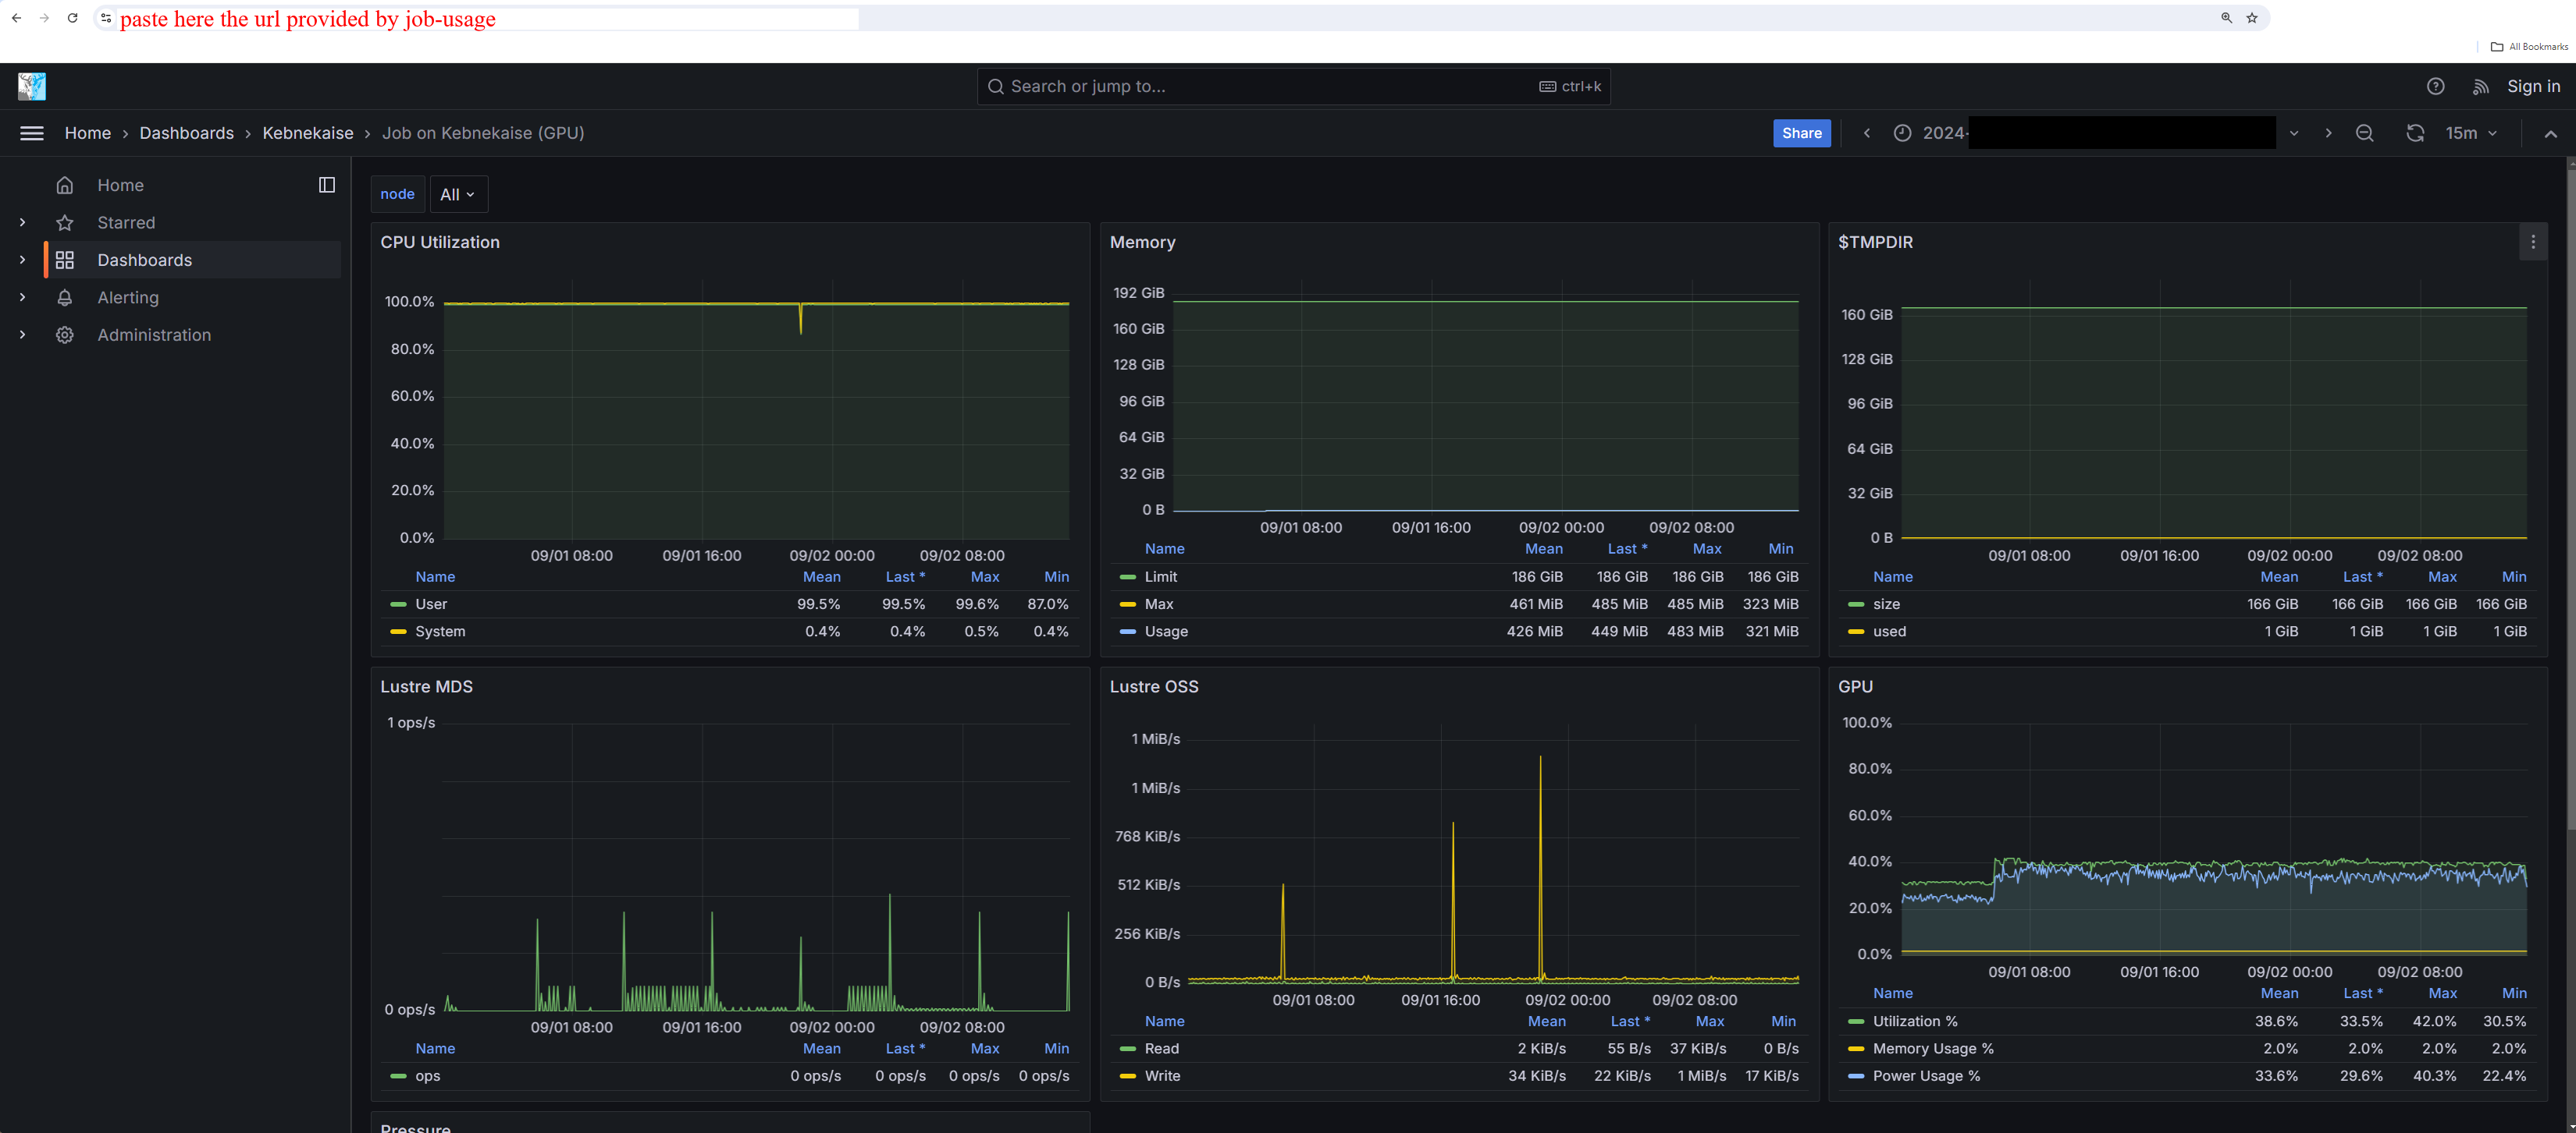
Task: Click the Lustre MDS ops green swatch
Action: point(397,1076)
